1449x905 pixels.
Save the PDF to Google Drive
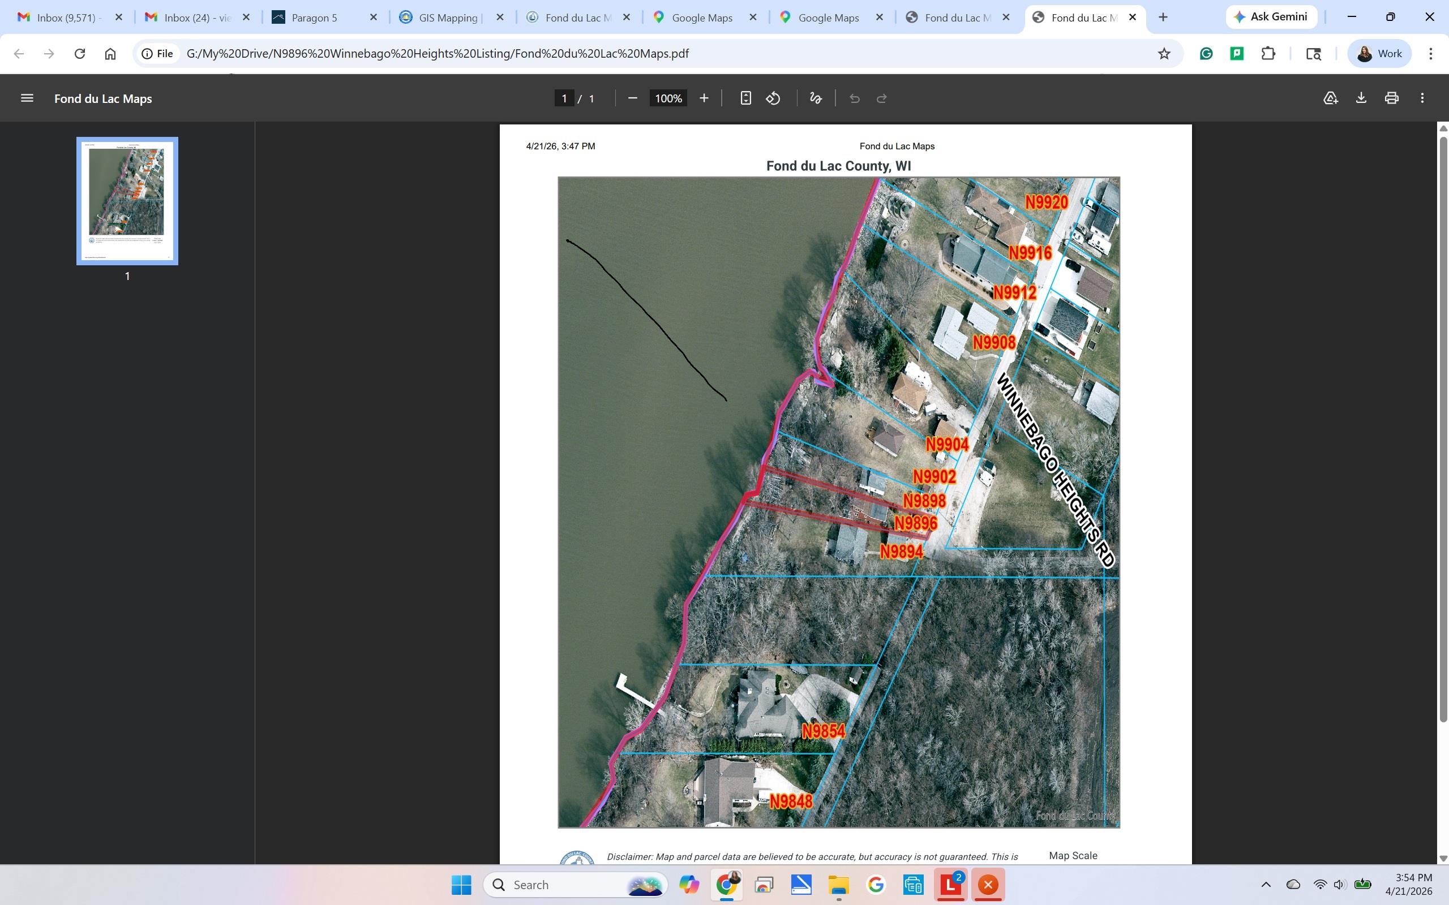click(1330, 98)
